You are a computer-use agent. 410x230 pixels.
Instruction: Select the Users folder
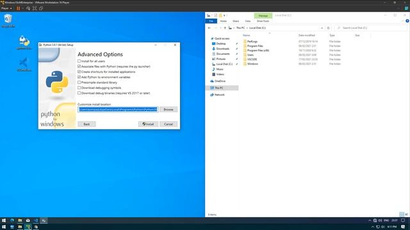(x=250, y=55)
